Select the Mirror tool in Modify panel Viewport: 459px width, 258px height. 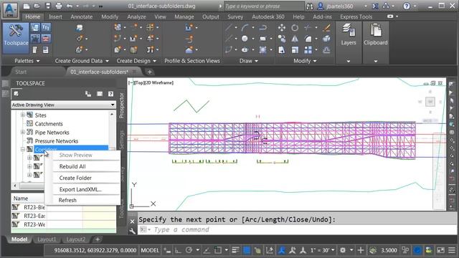[x=295, y=39]
